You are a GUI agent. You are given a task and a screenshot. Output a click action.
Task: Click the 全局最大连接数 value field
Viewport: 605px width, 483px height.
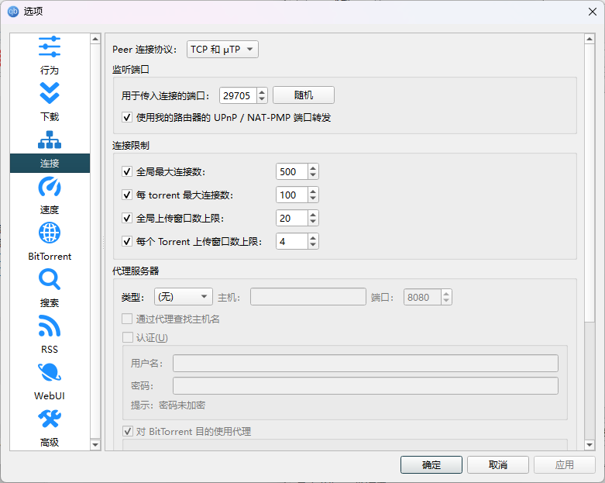(291, 172)
